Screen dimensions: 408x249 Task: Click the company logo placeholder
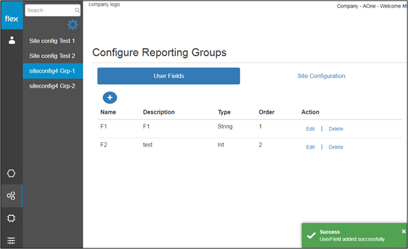pyautogui.click(x=104, y=4)
